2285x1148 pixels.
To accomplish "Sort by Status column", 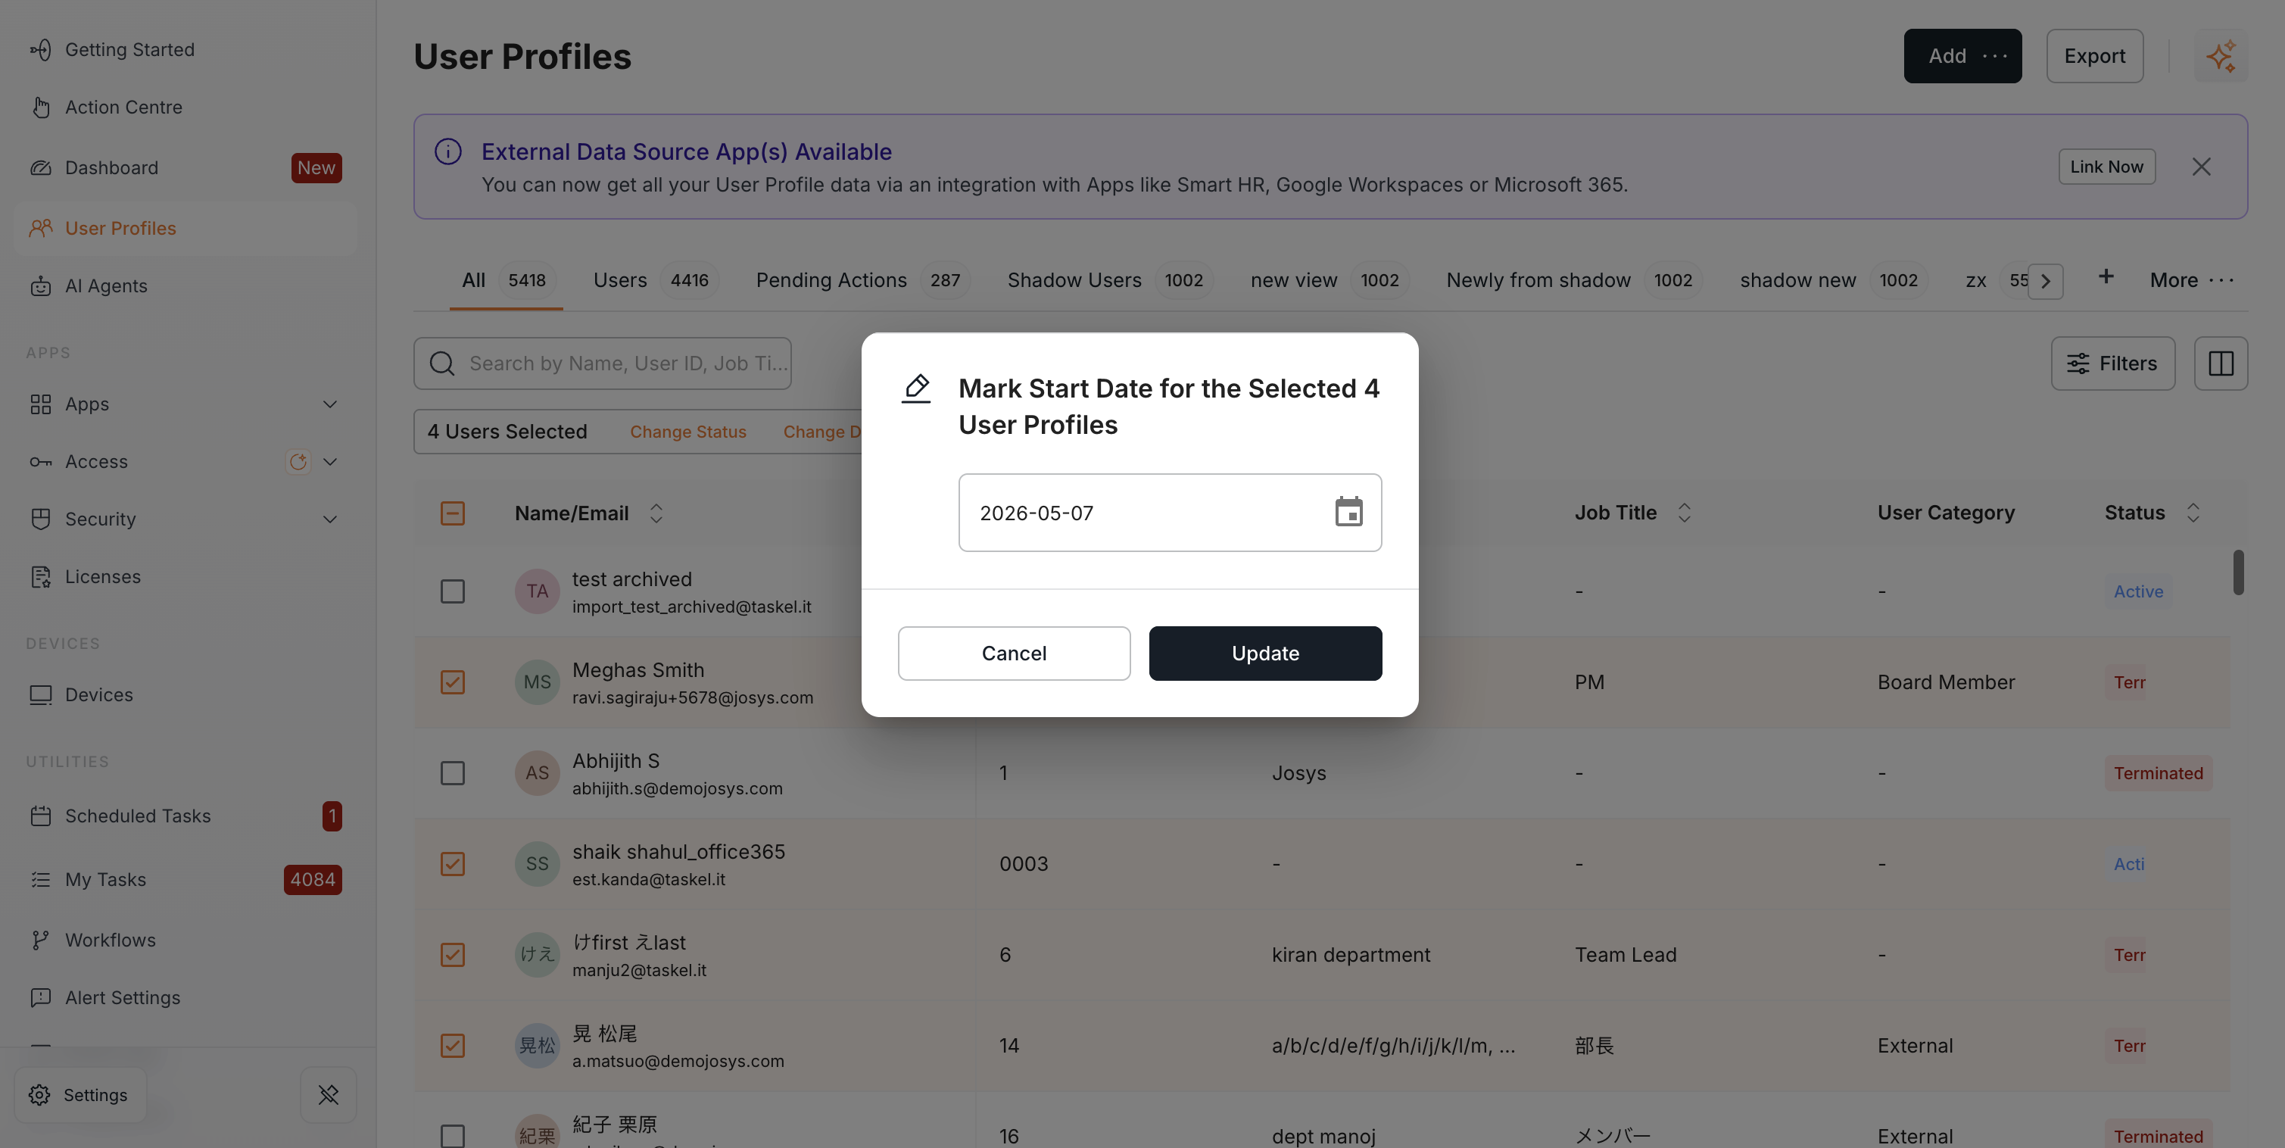I will coord(2192,512).
